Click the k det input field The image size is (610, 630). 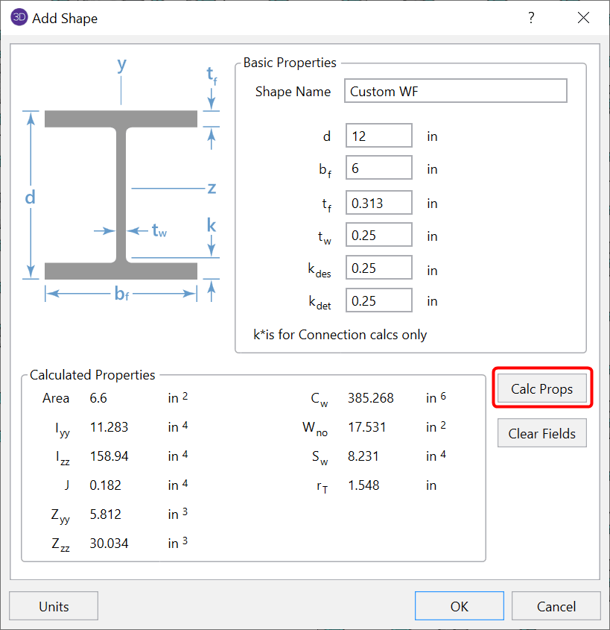(378, 300)
